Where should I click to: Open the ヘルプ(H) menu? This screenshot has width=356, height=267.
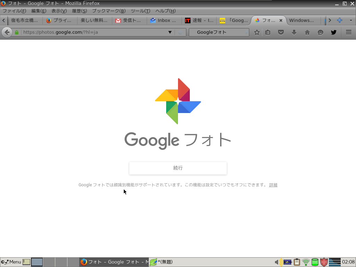(x=165, y=11)
